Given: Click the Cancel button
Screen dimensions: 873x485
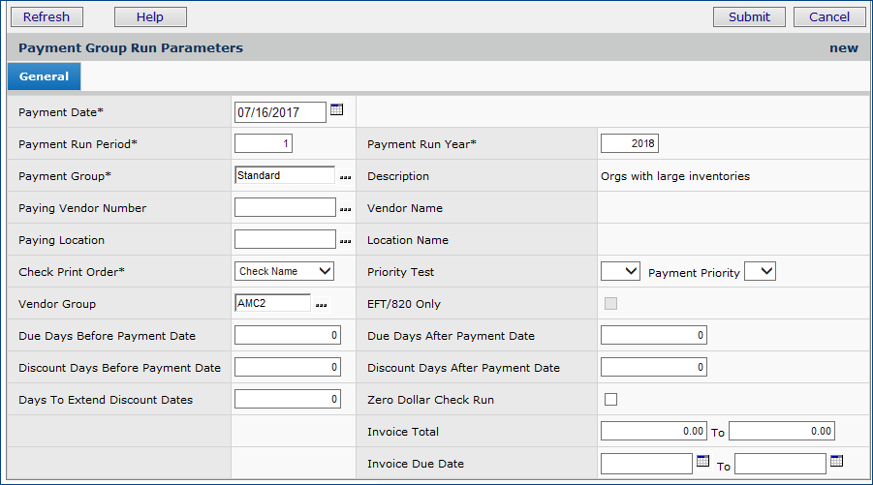Looking at the screenshot, I should [828, 16].
